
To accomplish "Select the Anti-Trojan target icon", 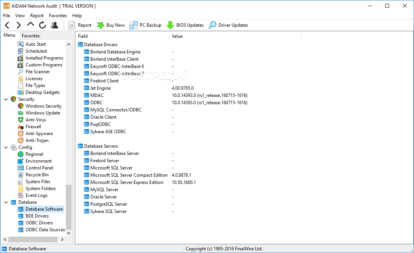I will (20, 140).
